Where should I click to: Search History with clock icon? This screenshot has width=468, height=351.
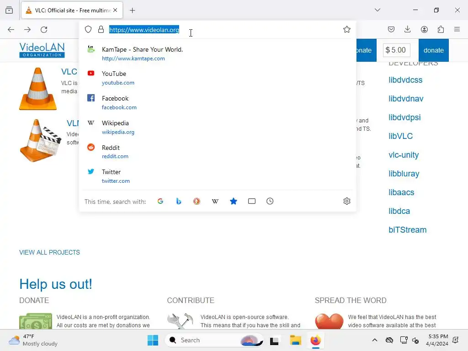coord(270,201)
